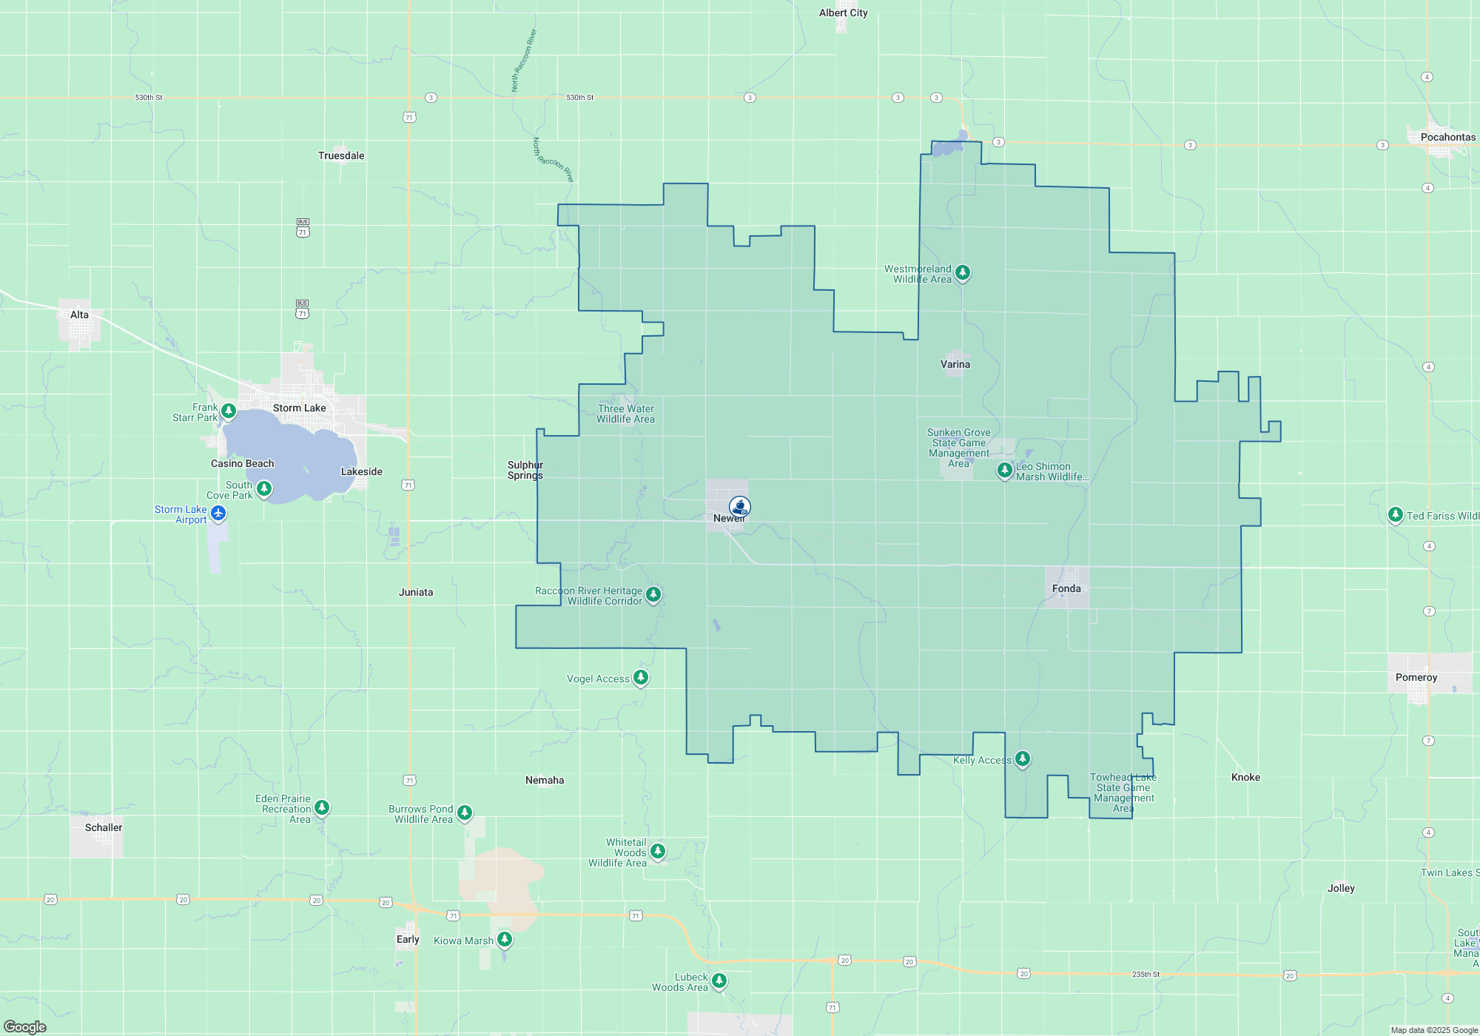Click the Pocahontas town label
The width and height of the screenshot is (1480, 1036).
point(1447,137)
